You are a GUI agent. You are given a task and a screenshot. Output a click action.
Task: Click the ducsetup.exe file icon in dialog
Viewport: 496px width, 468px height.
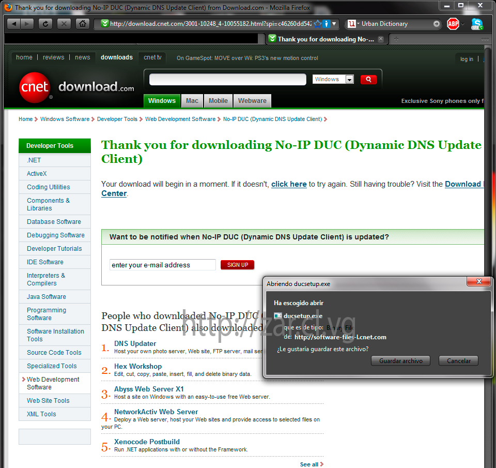point(278,315)
